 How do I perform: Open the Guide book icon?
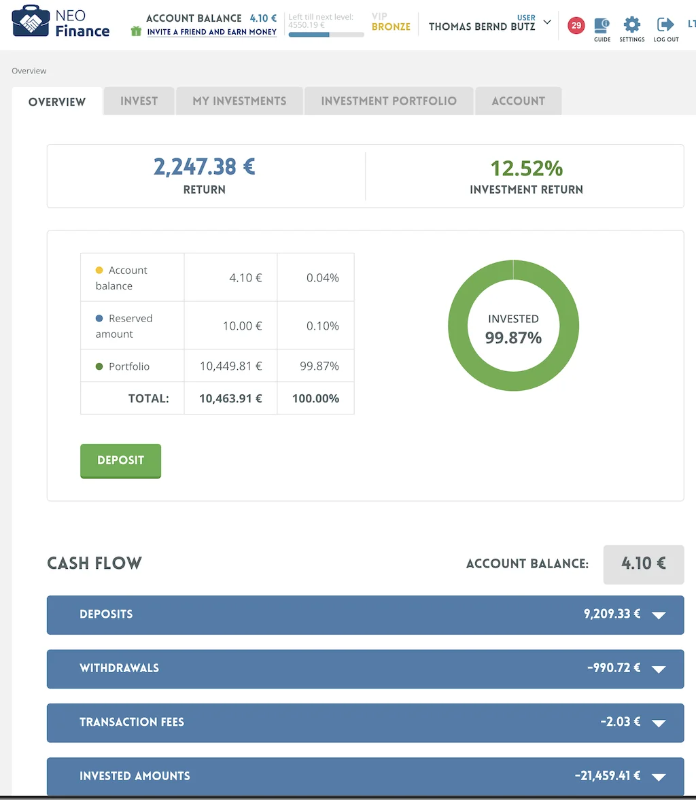pyautogui.click(x=602, y=26)
